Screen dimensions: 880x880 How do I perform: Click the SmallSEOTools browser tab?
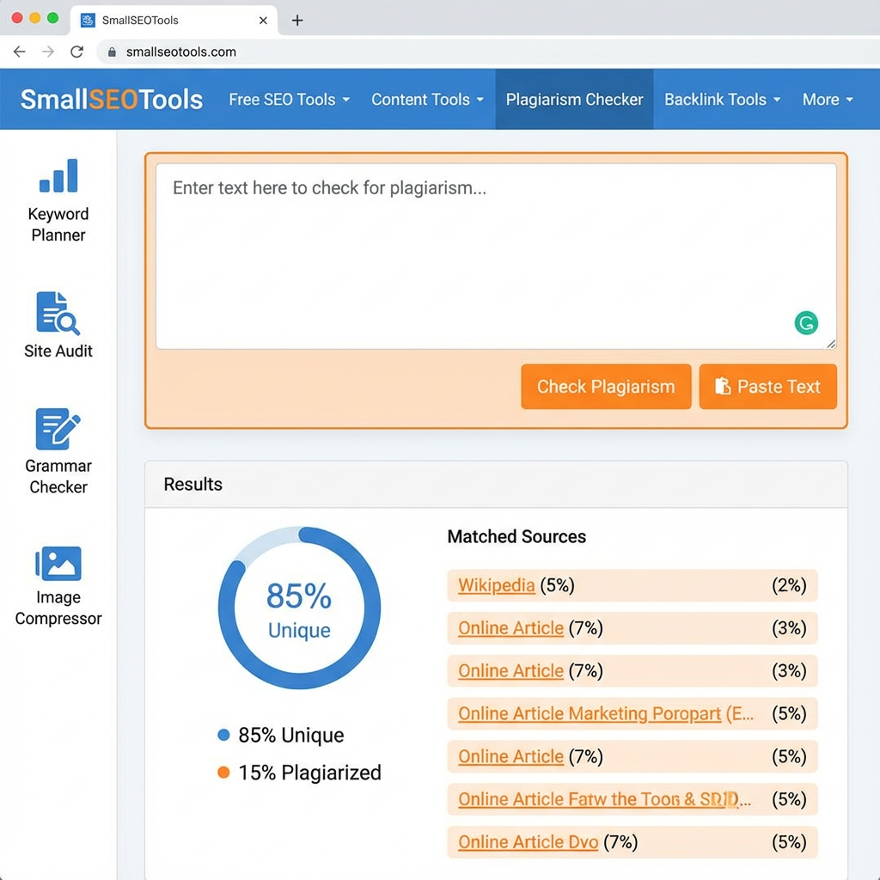pyautogui.click(x=174, y=21)
